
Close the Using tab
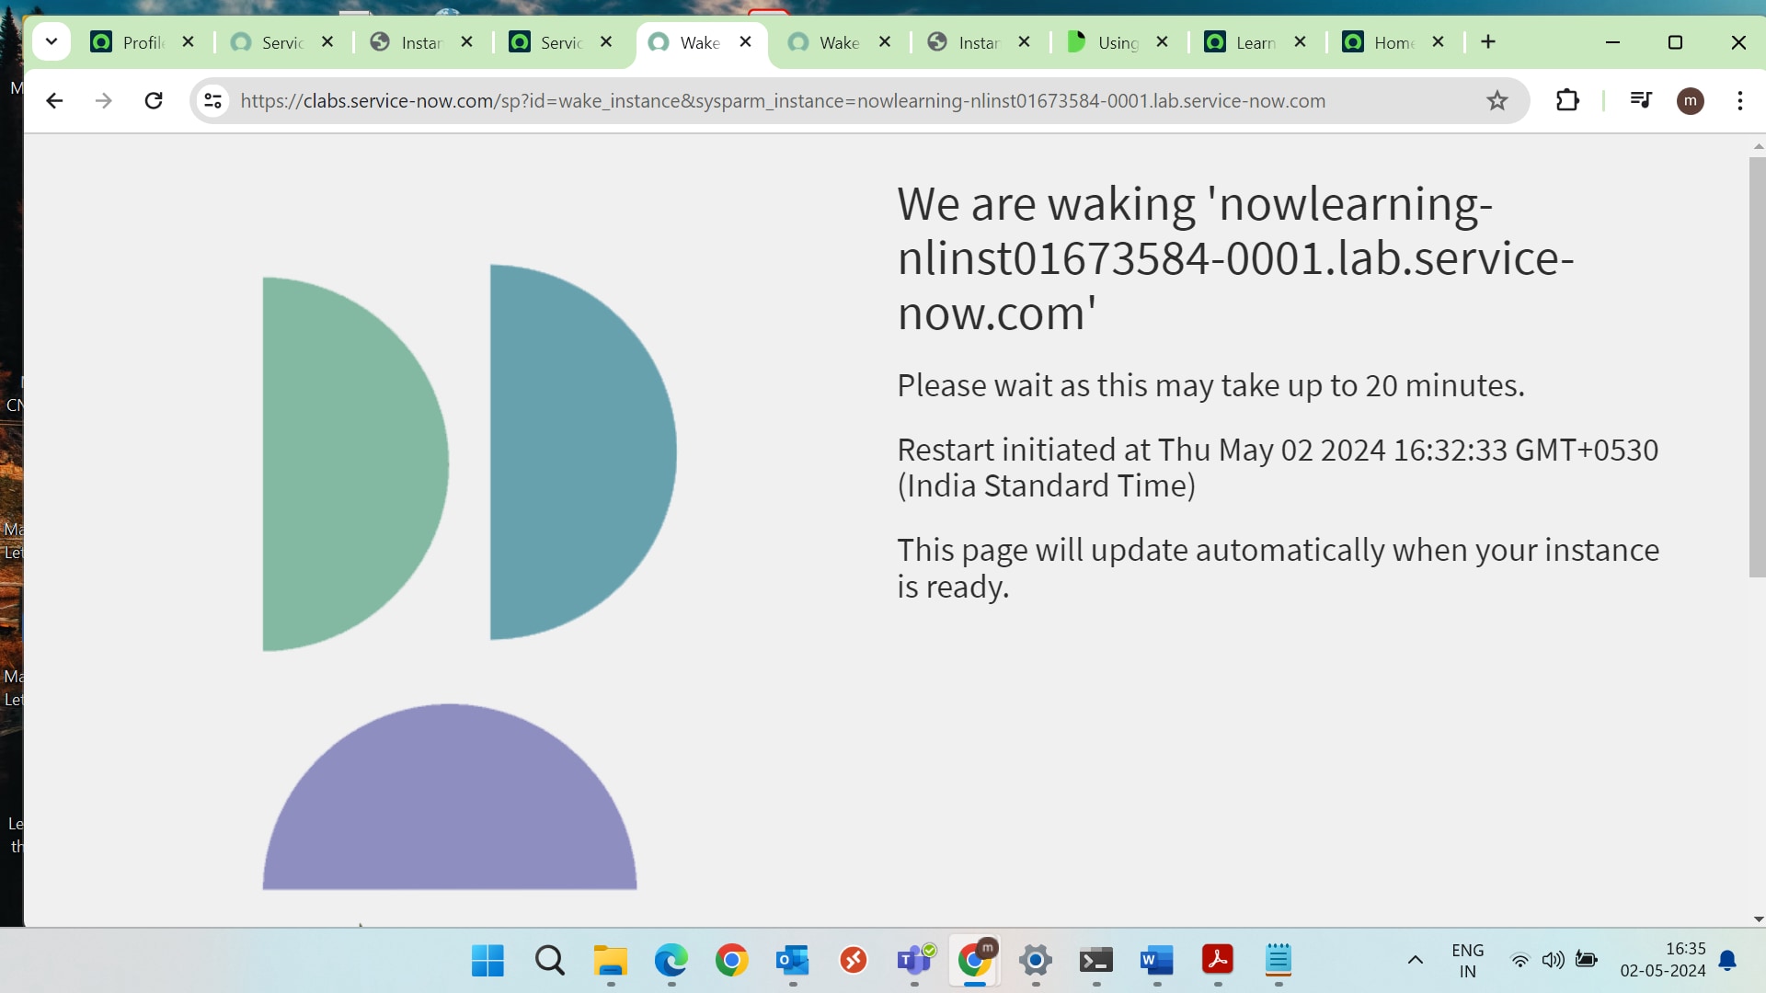[x=1163, y=42]
